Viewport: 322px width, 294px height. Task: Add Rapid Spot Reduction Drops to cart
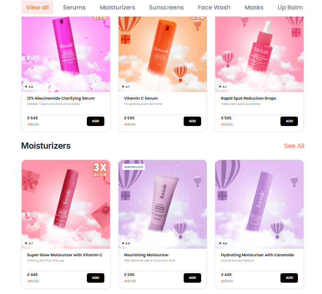(289, 121)
